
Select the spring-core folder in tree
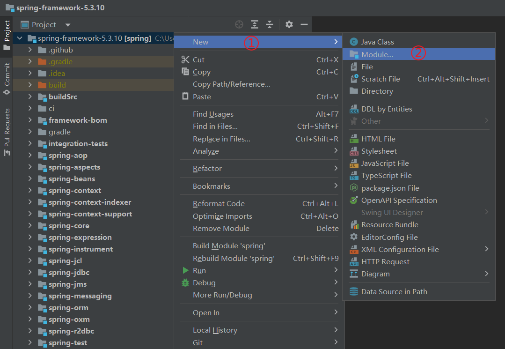pyautogui.click(x=69, y=226)
